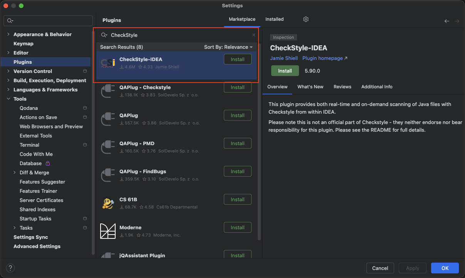Click the Database lock icon
Viewport: 465px width, 278px height.
tap(48, 163)
